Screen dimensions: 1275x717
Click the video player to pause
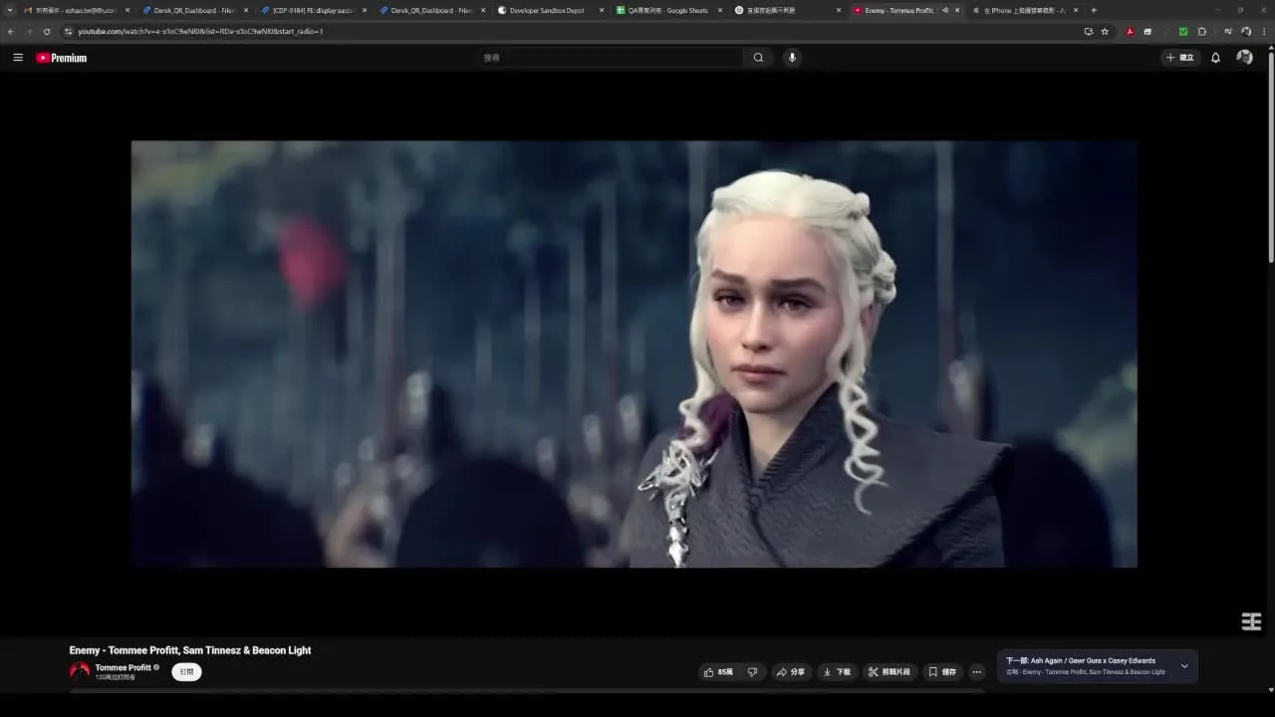tap(634, 354)
